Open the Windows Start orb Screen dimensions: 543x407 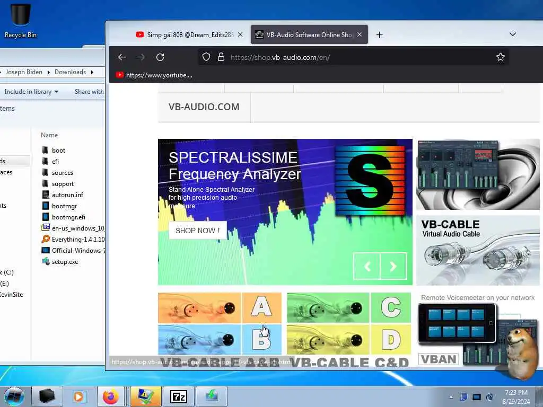[14, 396]
